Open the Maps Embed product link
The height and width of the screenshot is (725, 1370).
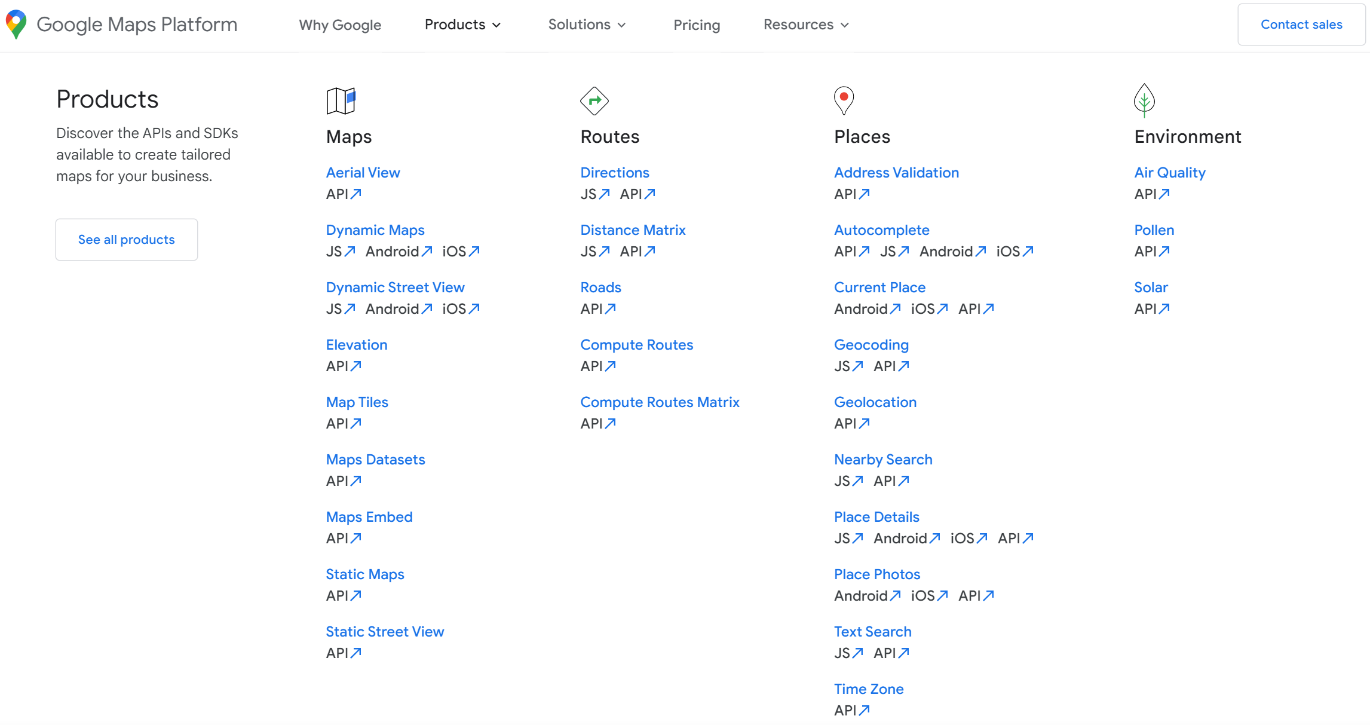[369, 517]
